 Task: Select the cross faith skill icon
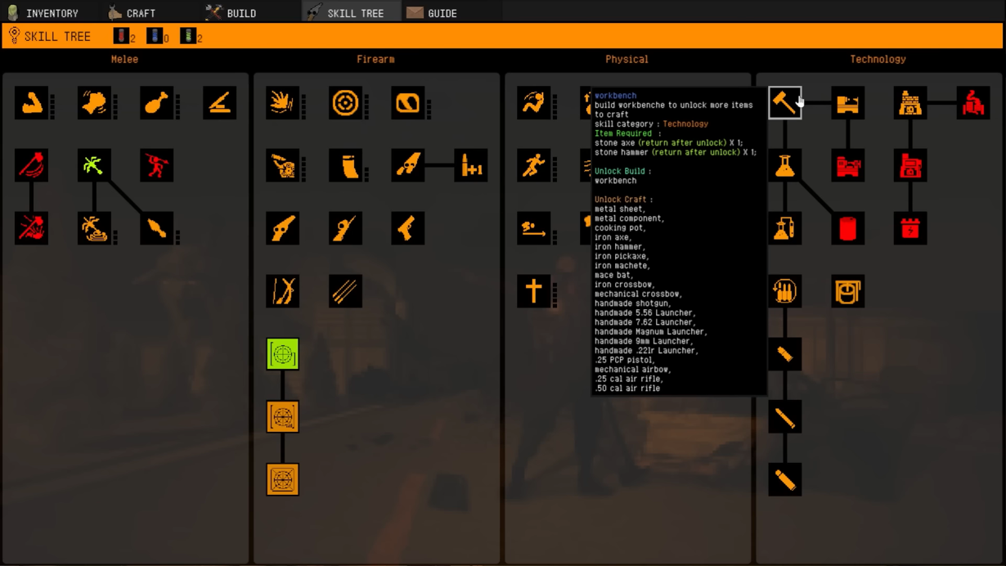click(533, 291)
